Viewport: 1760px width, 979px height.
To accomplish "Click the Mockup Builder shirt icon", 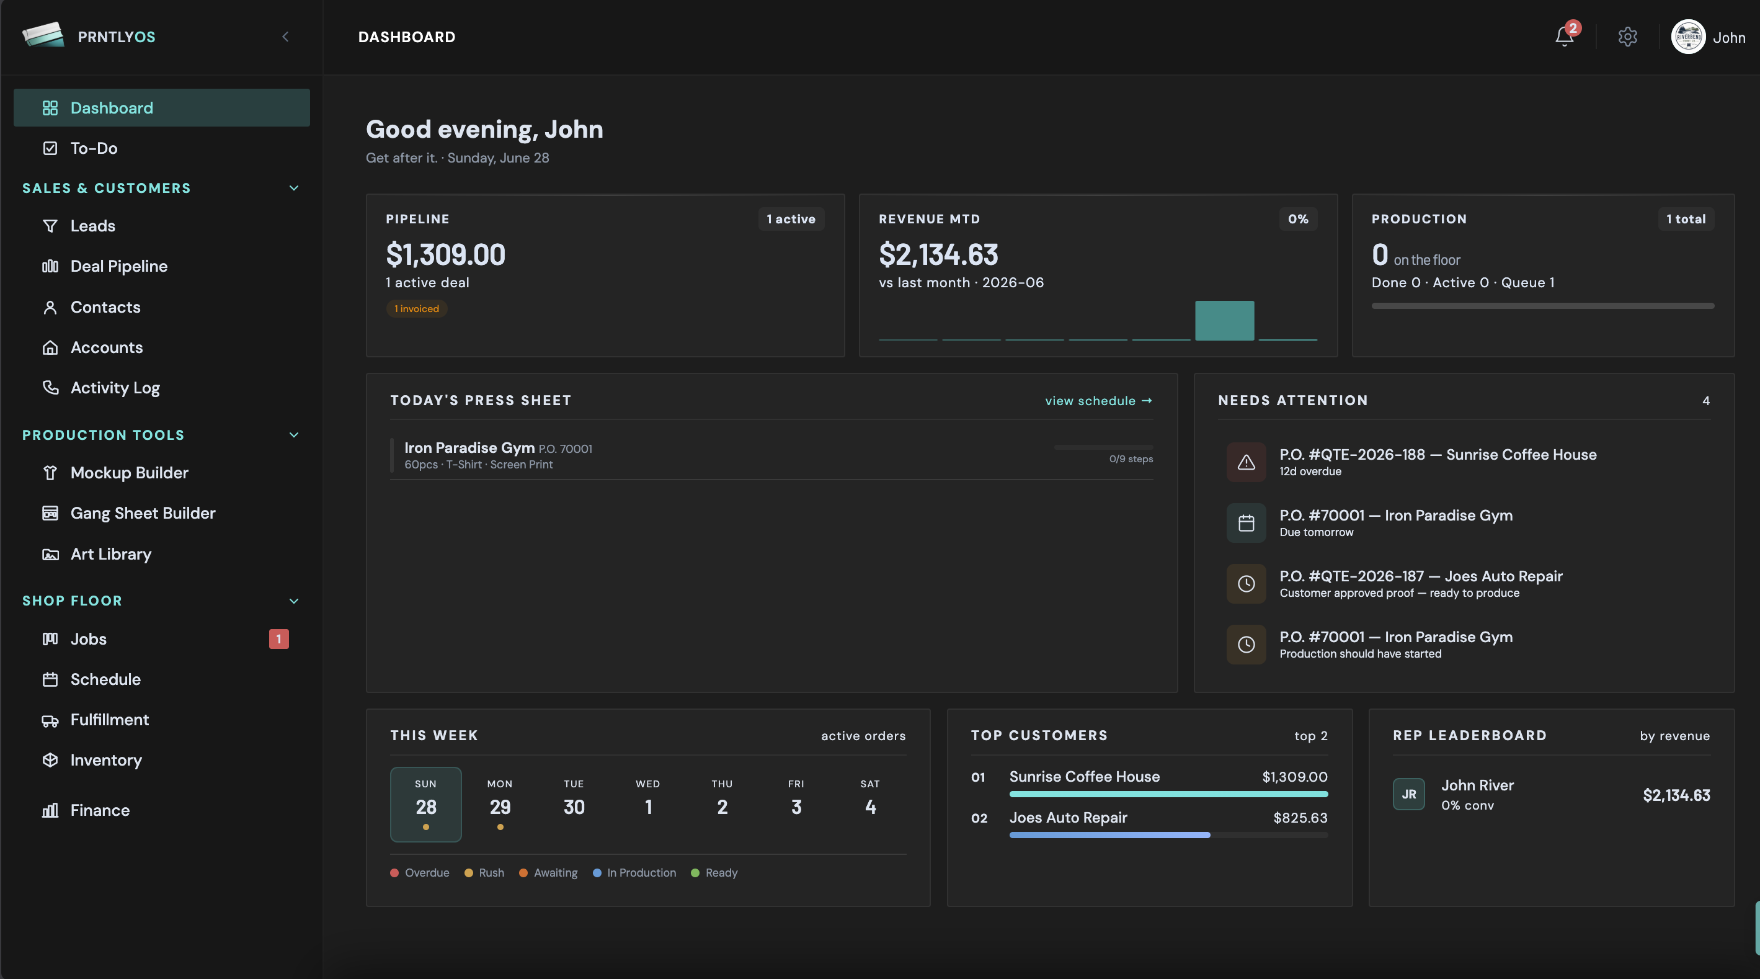I will tap(50, 472).
